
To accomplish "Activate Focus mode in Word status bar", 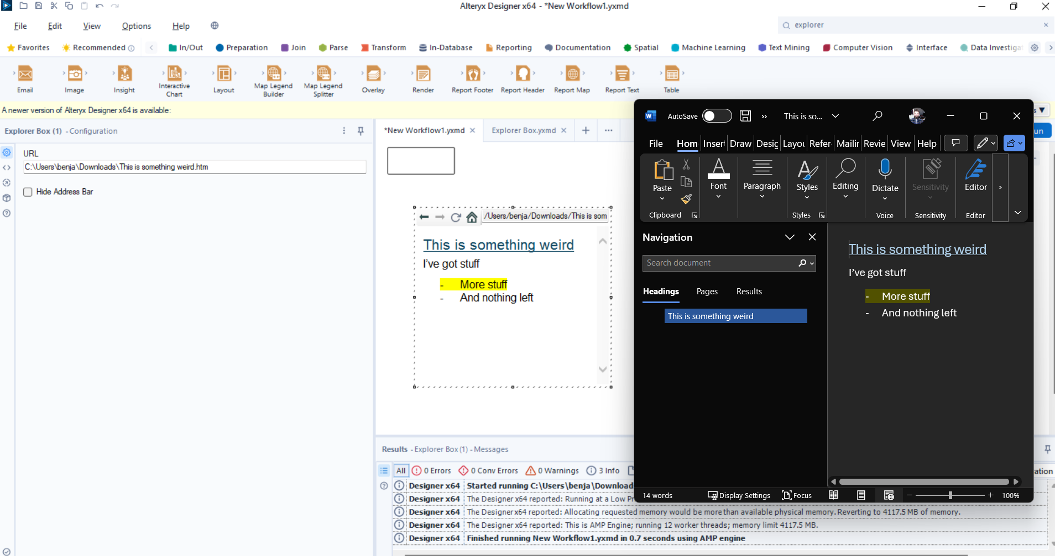I will (797, 495).
